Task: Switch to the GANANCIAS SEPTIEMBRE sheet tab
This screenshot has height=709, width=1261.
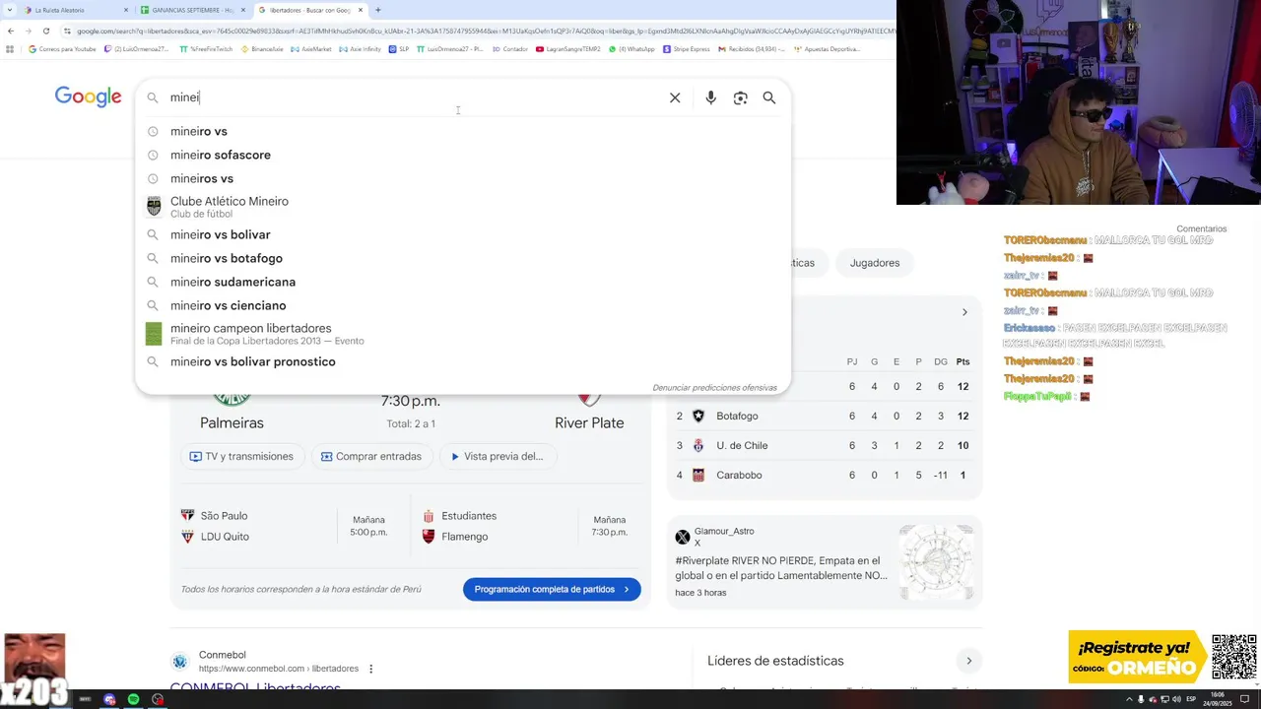Action: coord(191,10)
